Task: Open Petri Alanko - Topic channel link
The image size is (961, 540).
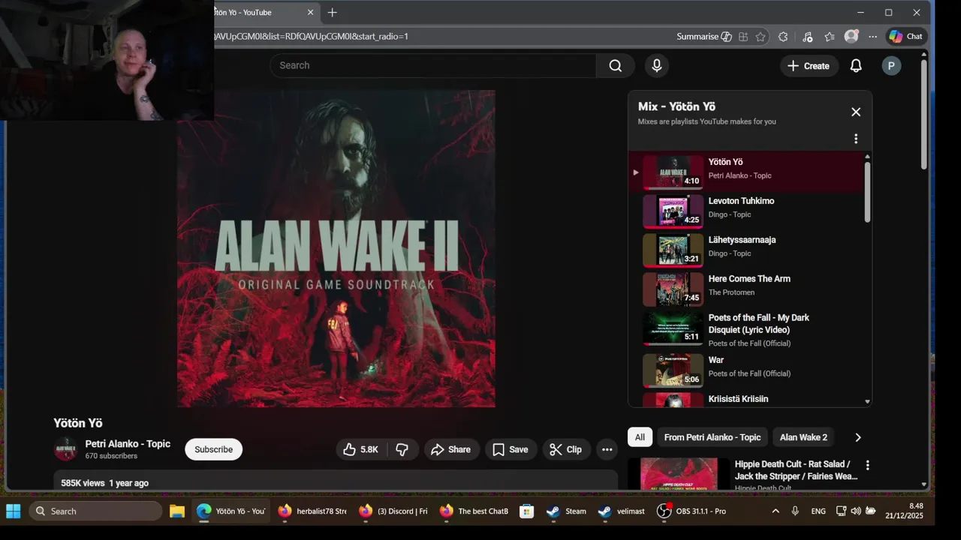Action: (x=128, y=444)
